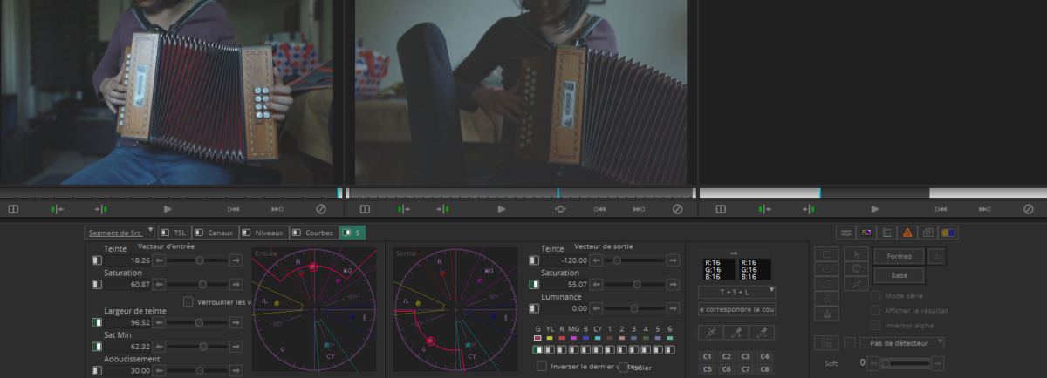Click the remove effect icon under right monitor

1029,209
